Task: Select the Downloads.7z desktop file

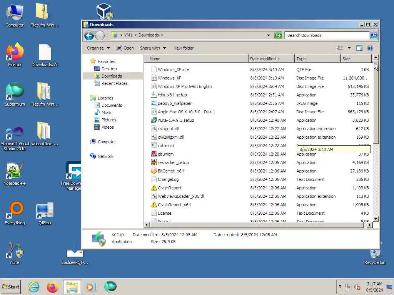Action: click(45, 55)
